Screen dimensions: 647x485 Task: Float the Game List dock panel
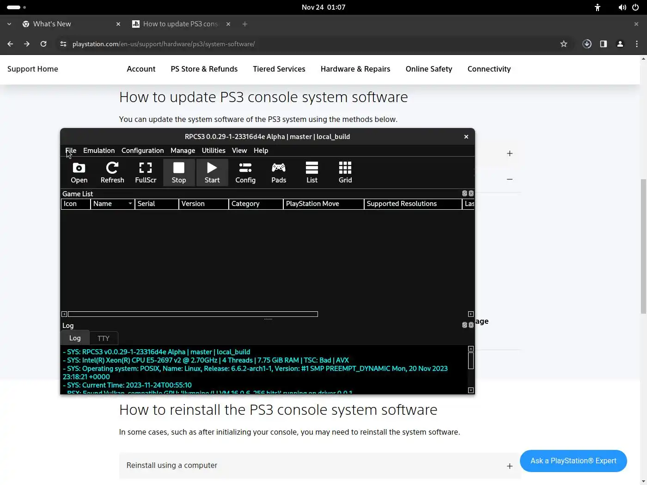click(464, 194)
